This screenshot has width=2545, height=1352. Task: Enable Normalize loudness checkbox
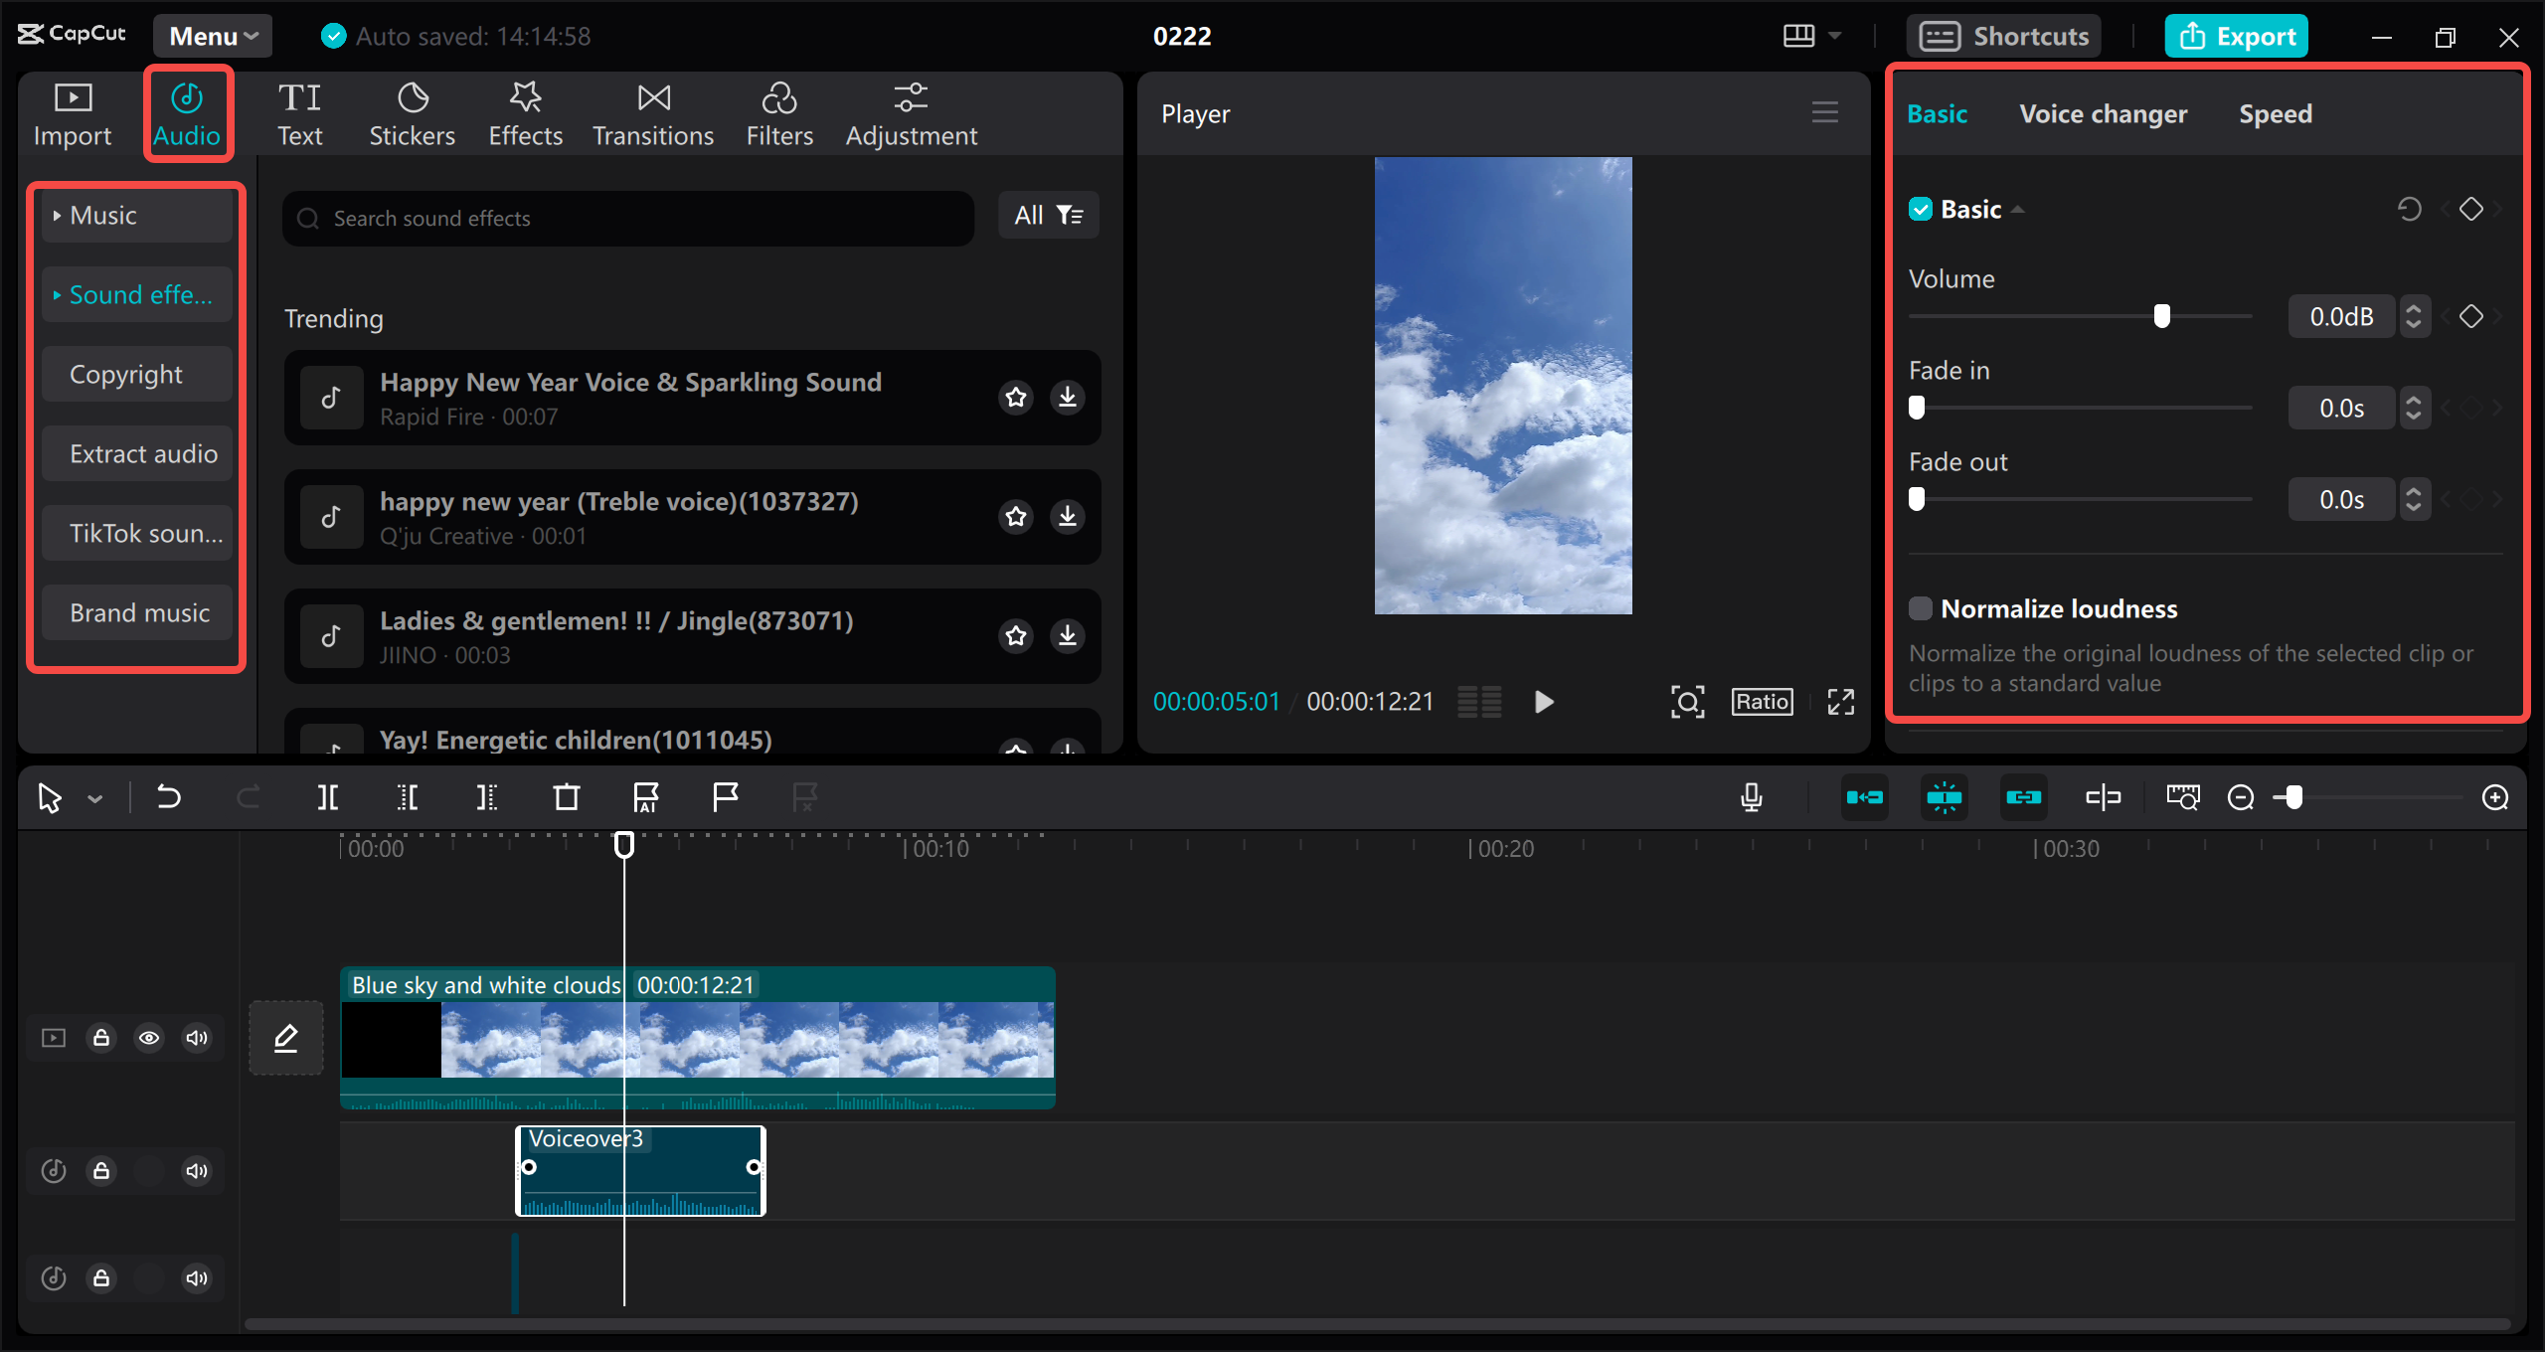(x=1921, y=607)
